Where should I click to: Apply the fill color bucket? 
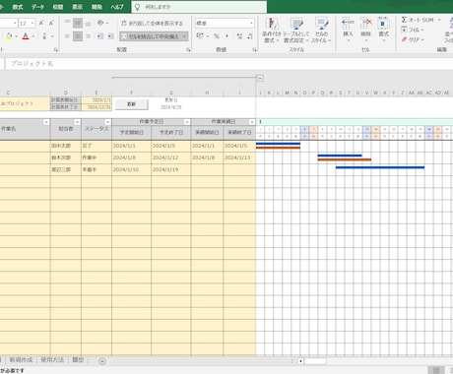pos(9,36)
